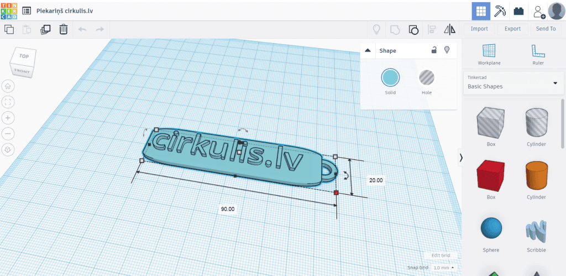This screenshot has height=276, width=566.
Task: Pick the red Box shape
Action: (x=491, y=176)
